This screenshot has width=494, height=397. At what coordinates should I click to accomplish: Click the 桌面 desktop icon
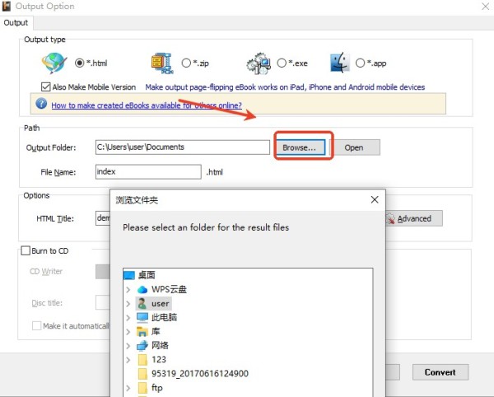click(x=129, y=275)
